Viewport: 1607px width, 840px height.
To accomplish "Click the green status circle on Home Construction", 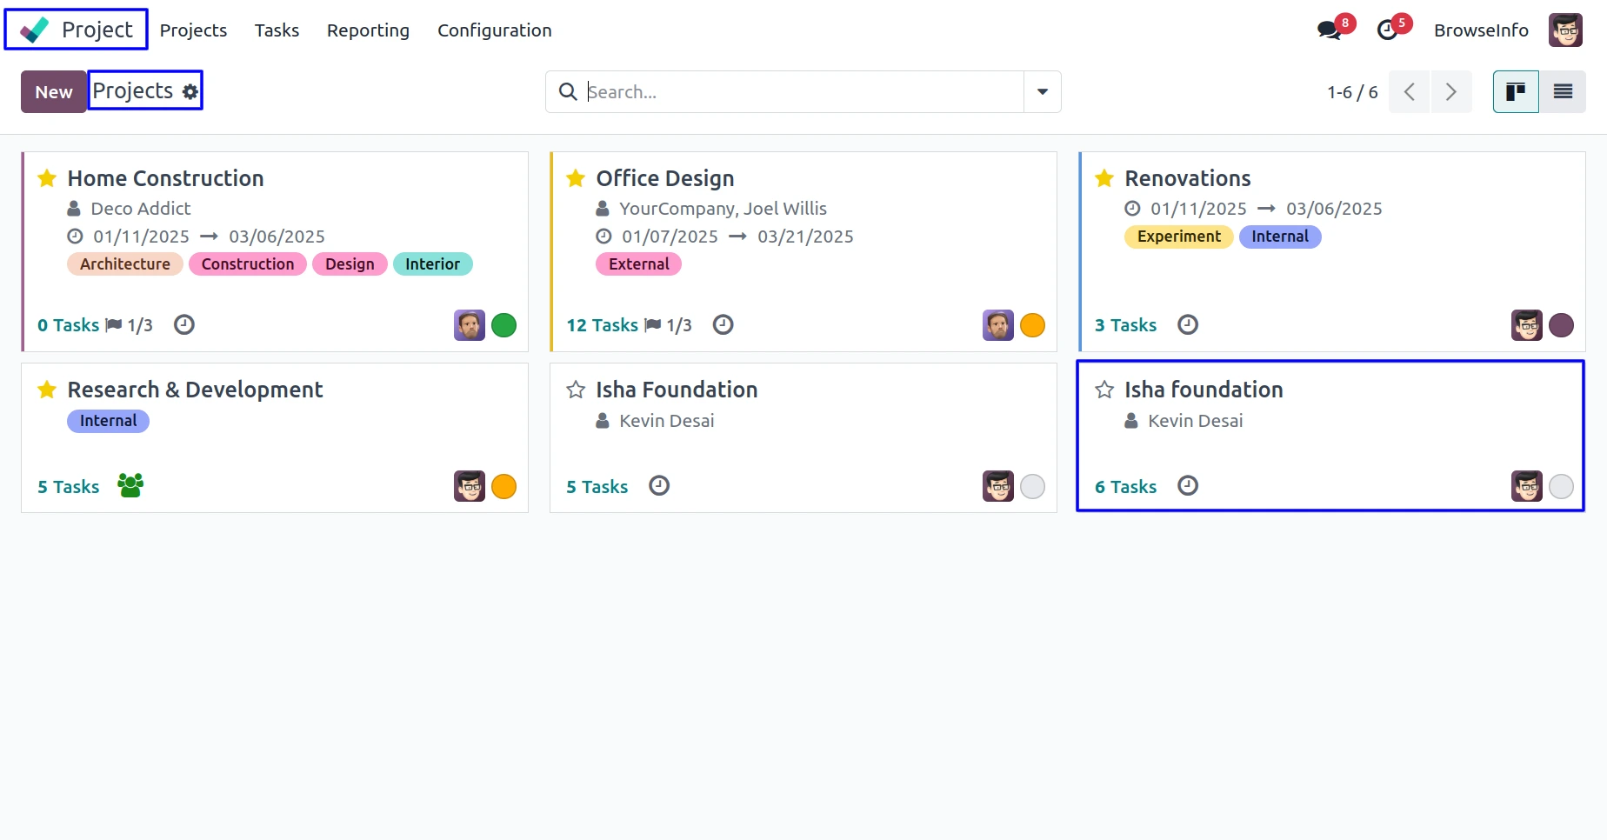I will [504, 325].
